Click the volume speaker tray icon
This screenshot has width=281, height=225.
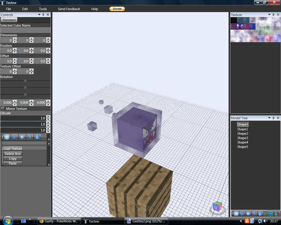coord(265,221)
